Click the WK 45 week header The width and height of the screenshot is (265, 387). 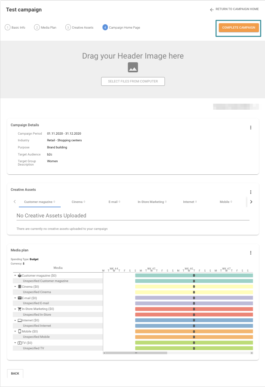point(151,269)
